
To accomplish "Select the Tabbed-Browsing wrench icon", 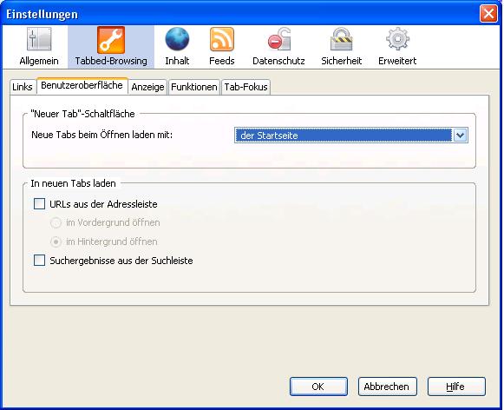I will click(111, 40).
